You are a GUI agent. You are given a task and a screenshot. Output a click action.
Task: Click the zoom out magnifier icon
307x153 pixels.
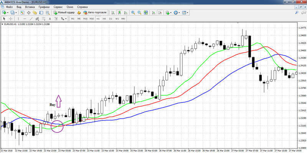(x=139, y=13)
